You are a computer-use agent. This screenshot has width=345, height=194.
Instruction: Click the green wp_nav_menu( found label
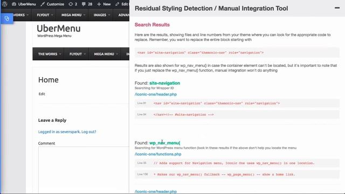point(165,143)
